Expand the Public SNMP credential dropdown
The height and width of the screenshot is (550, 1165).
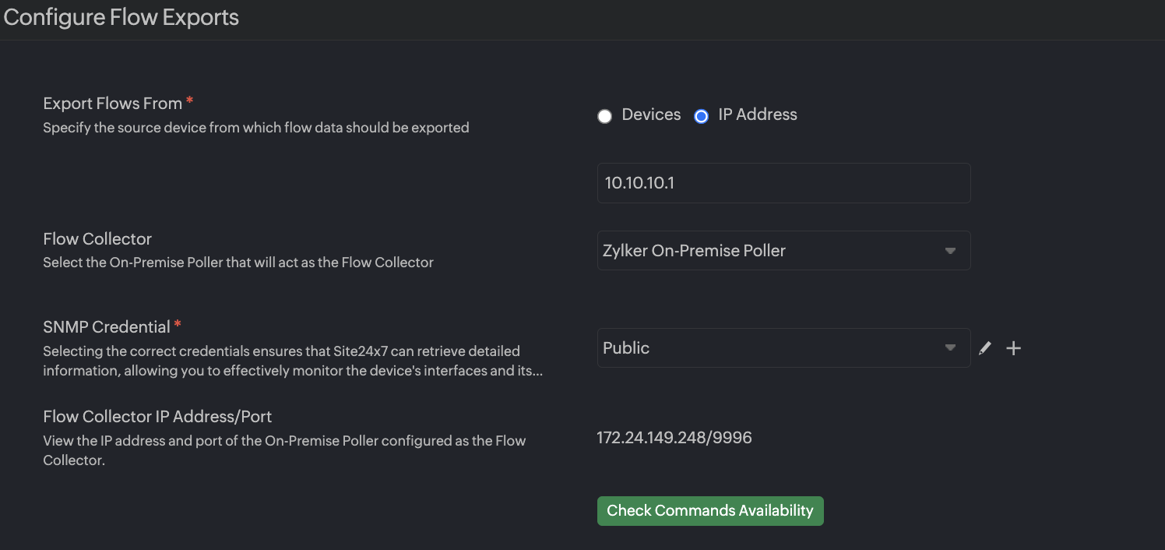coord(783,348)
